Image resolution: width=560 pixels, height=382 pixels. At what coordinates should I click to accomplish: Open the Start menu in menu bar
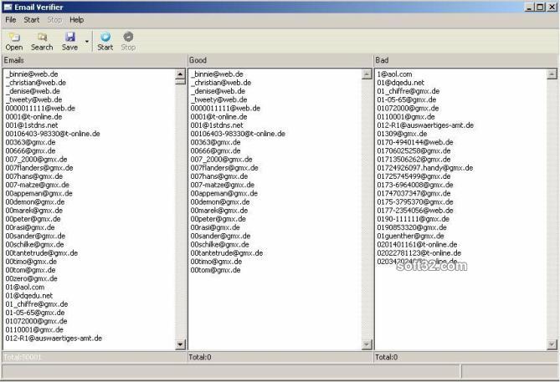pos(32,19)
